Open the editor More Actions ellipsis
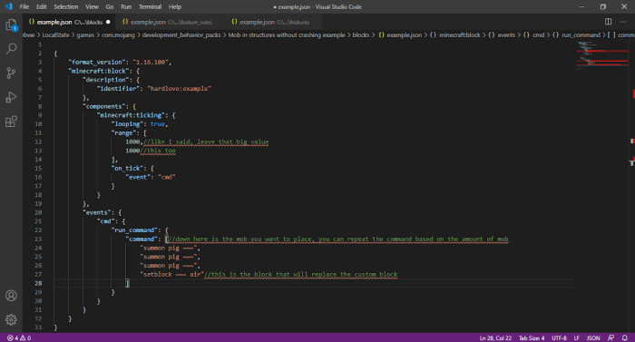Image resolution: width=635 pixels, height=342 pixels. [x=623, y=22]
